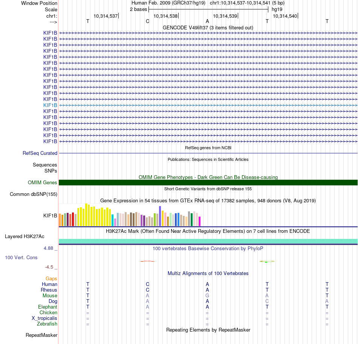Click the chr1:10,314,537-10,314,541 position text
Screen dimensions: 358x344
point(240,3)
